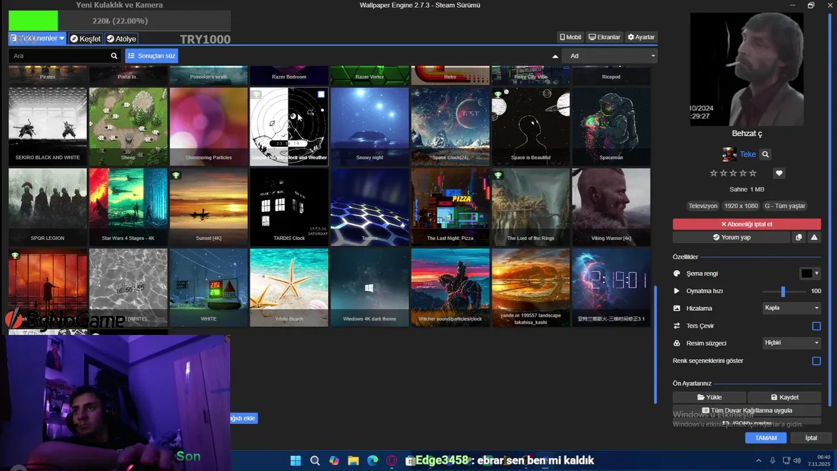Open the Resim süzgeci Hiçbiri dropdown
Screen dimensions: 837x471
pos(792,343)
